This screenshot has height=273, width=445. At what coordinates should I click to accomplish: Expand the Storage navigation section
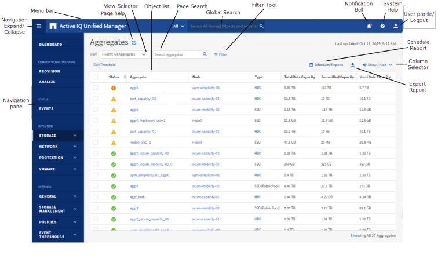click(58, 136)
